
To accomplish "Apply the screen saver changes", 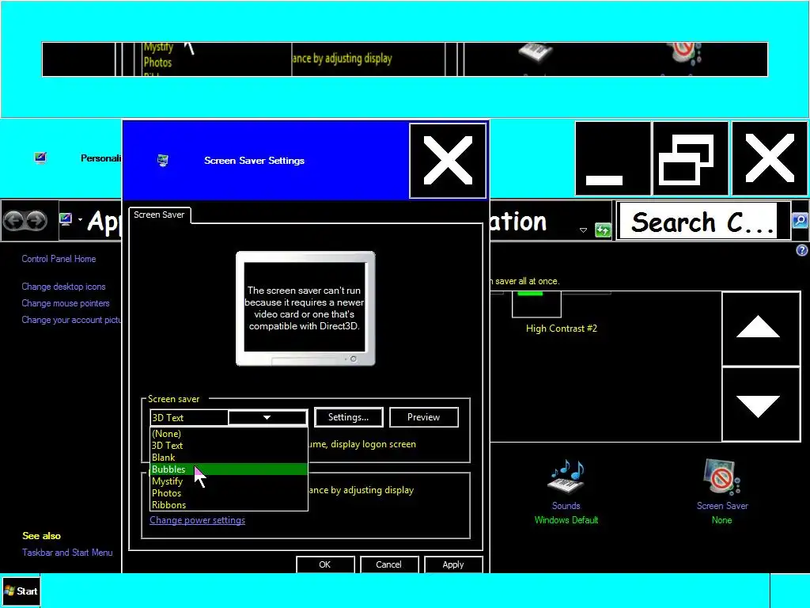I will (453, 564).
